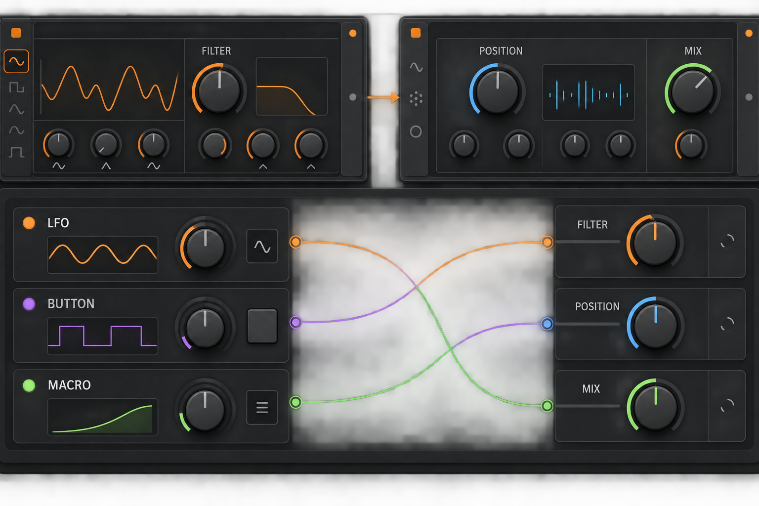759x506 pixels.
Task: Toggle the orange power button of the oscillator device
Action: pyautogui.click(x=16, y=33)
